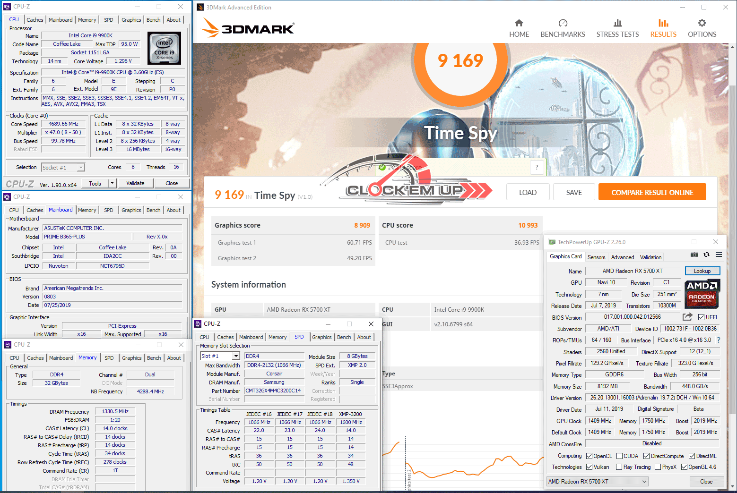Switch to the Caches tab in top CPU-Z window
Image resolution: width=737 pixels, height=493 pixels.
pyautogui.click(x=35, y=20)
